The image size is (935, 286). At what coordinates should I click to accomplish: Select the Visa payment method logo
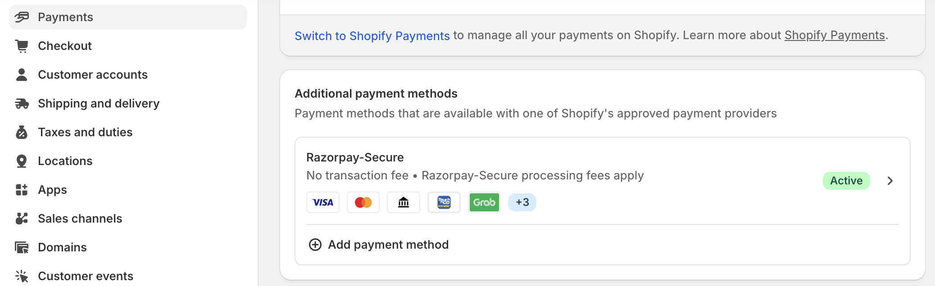(322, 202)
